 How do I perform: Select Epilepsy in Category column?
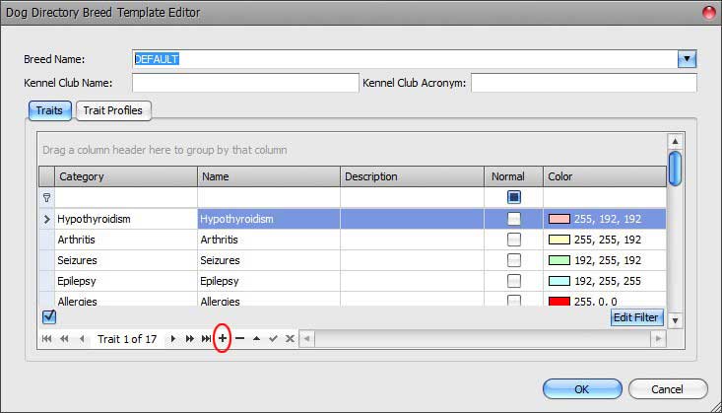(x=126, y=281)
